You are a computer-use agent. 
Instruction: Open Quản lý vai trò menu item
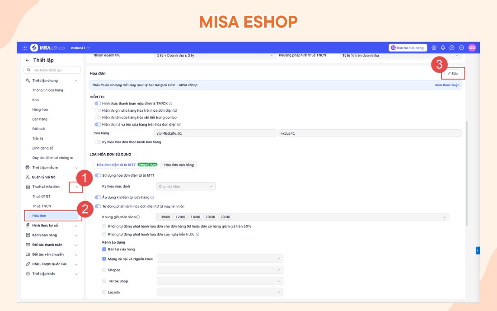(x=43, y=177)
